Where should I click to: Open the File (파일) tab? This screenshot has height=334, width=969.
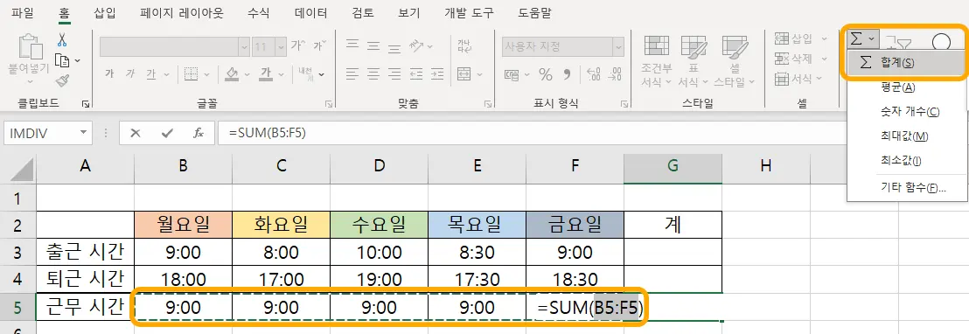[23, 12]
